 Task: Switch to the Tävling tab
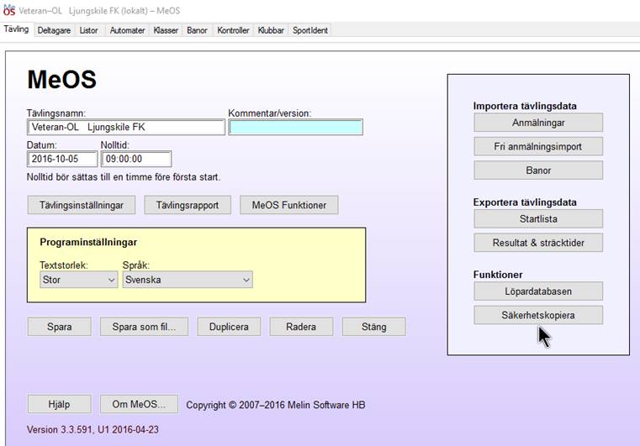pyautogui.click(x=16, y=29)
